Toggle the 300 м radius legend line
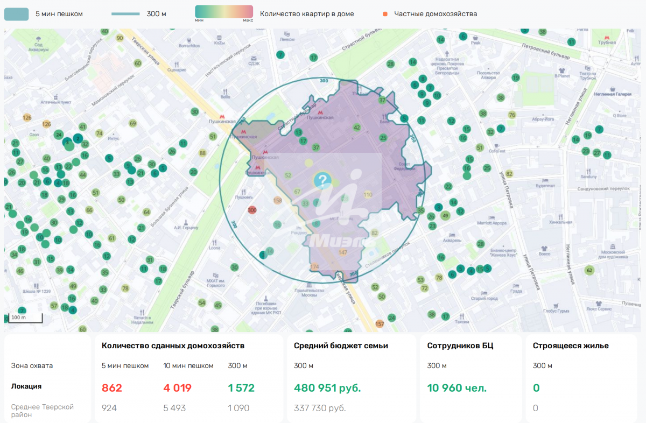The image size is (646, 423). click(x=125, y=13)
